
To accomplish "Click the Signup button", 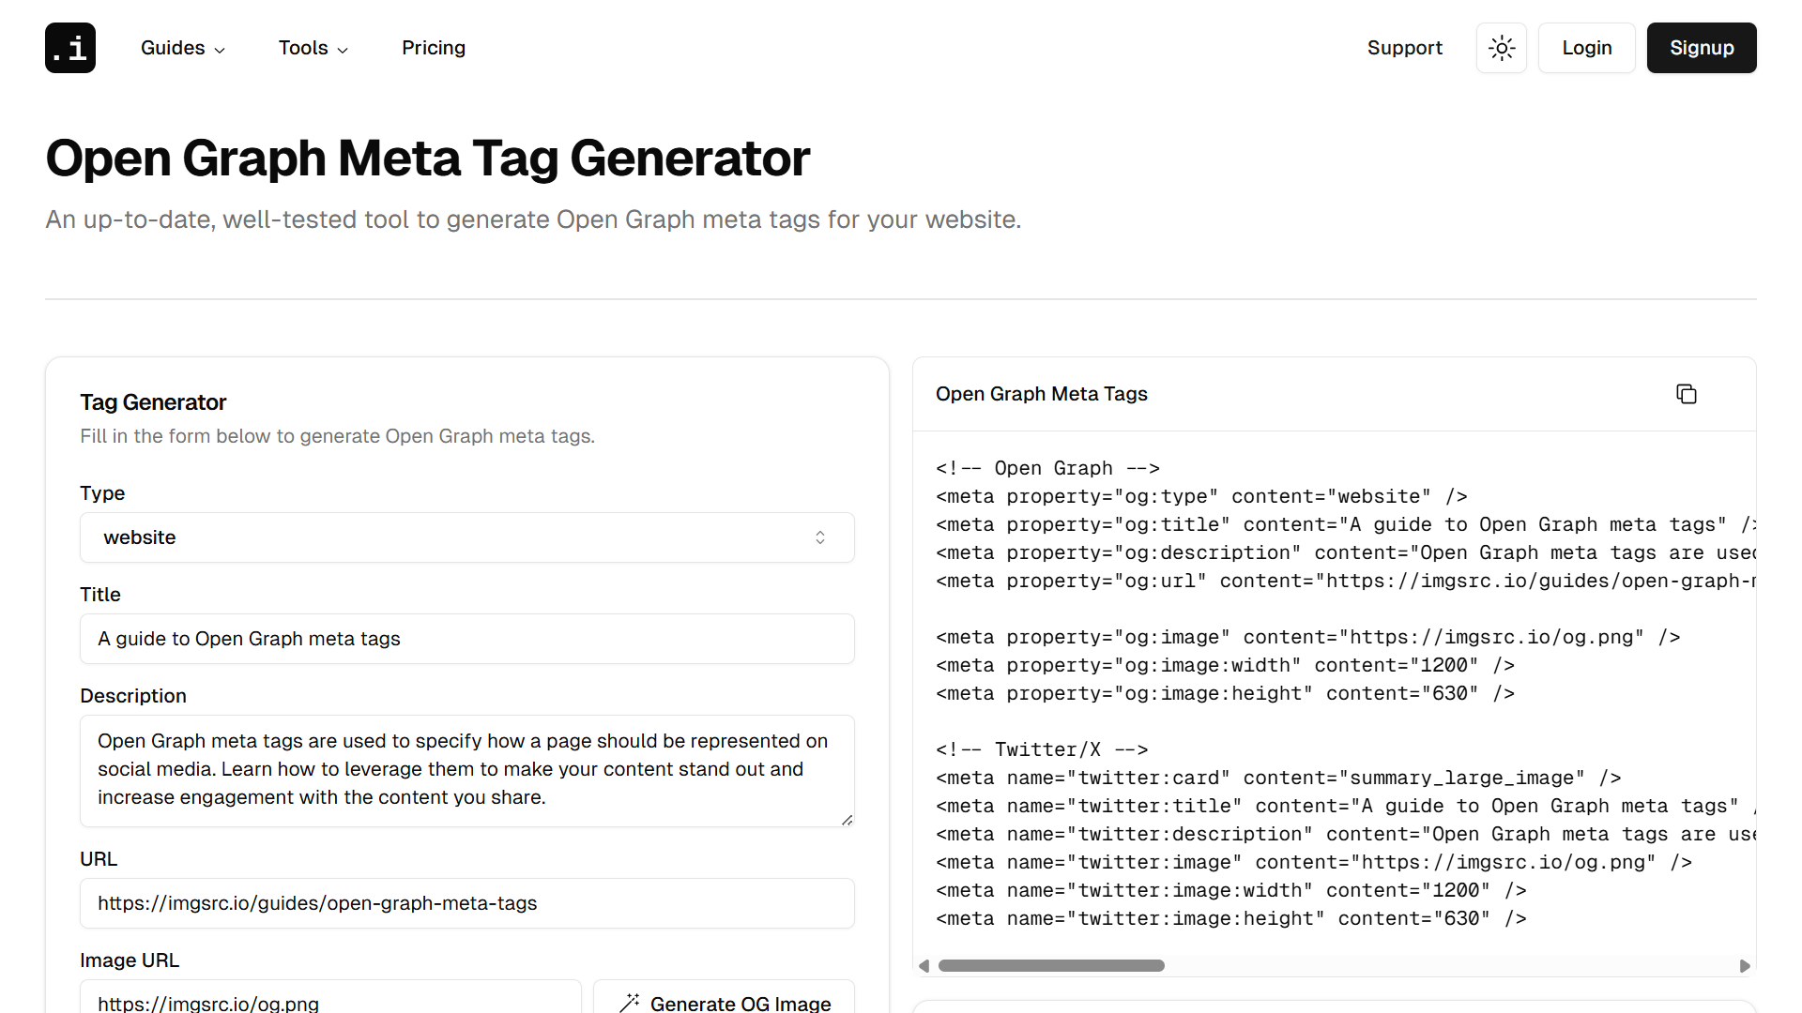I will click(1702, 48).
